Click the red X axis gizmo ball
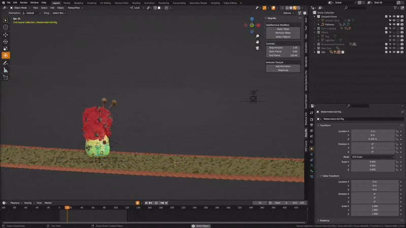Image resolution: width=406 pixels, height=228 pixels. point(258,25)
